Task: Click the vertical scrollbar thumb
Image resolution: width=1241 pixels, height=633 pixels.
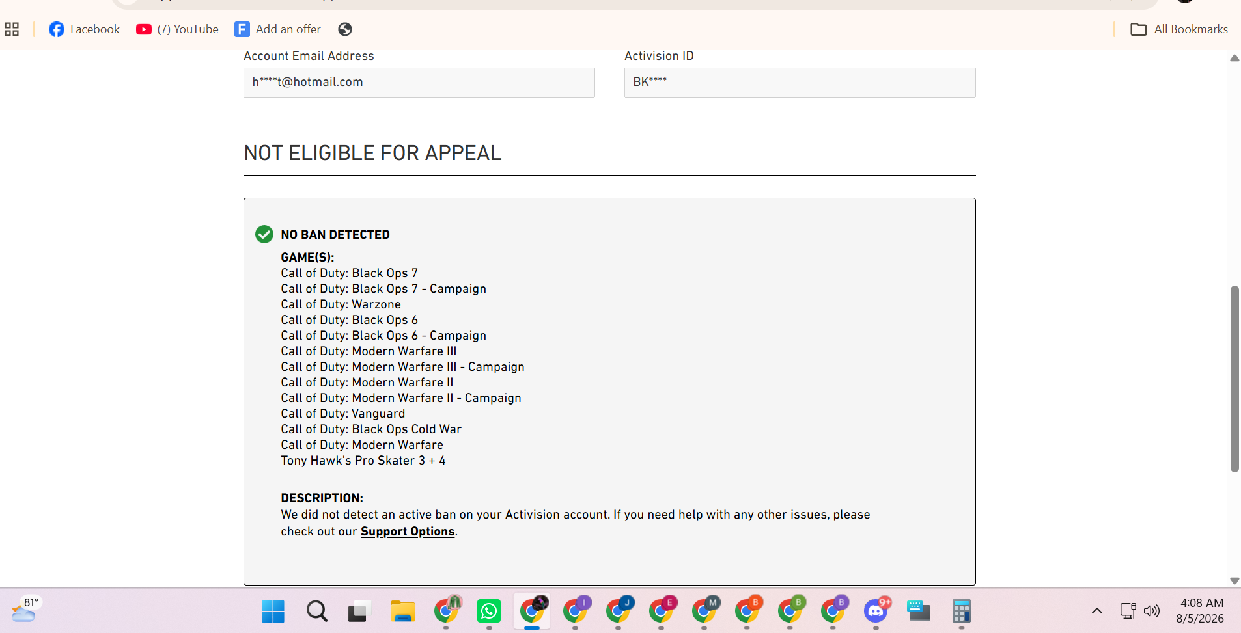Action: (x=1234, y=379)
